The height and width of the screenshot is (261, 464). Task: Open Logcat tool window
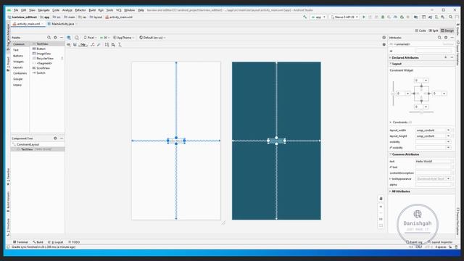(x=56, y=242)
